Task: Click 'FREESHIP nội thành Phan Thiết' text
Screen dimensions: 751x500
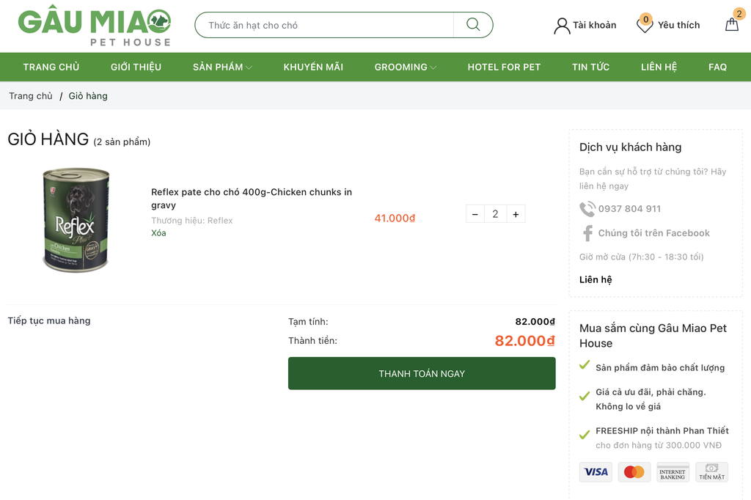Action: point(662,430)
